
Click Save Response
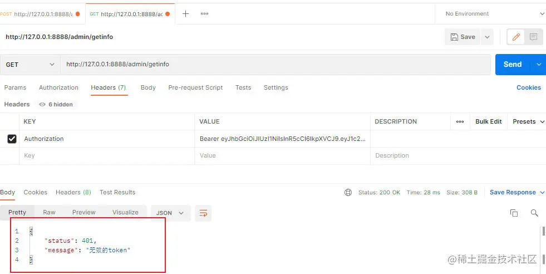coord(513,193)
